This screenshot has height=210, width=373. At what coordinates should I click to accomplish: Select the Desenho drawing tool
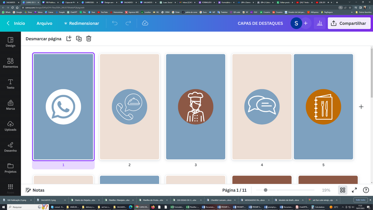[10, 147]
